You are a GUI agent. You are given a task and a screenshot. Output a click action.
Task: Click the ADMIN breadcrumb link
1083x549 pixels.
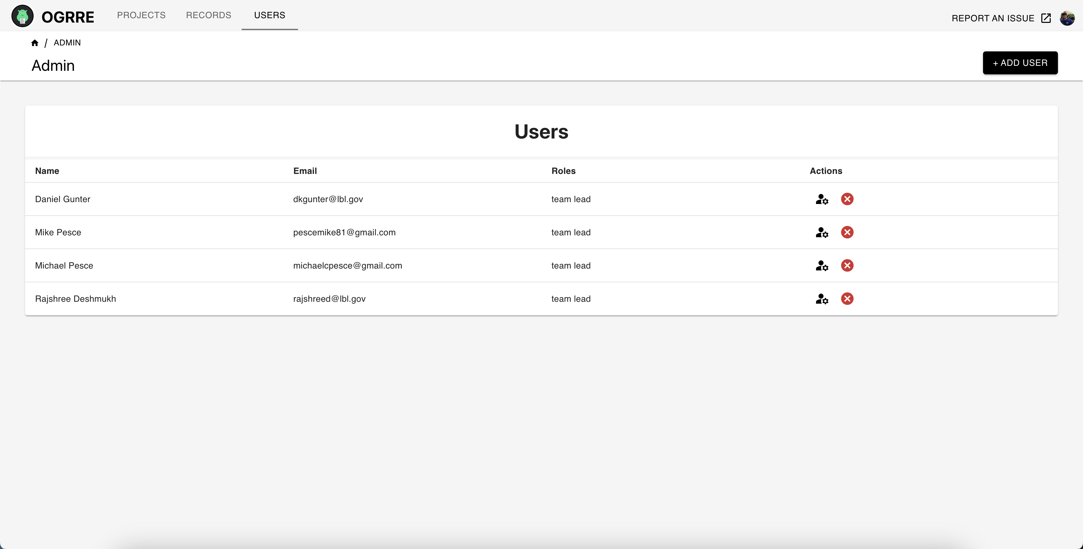click(x=67, y=43)
